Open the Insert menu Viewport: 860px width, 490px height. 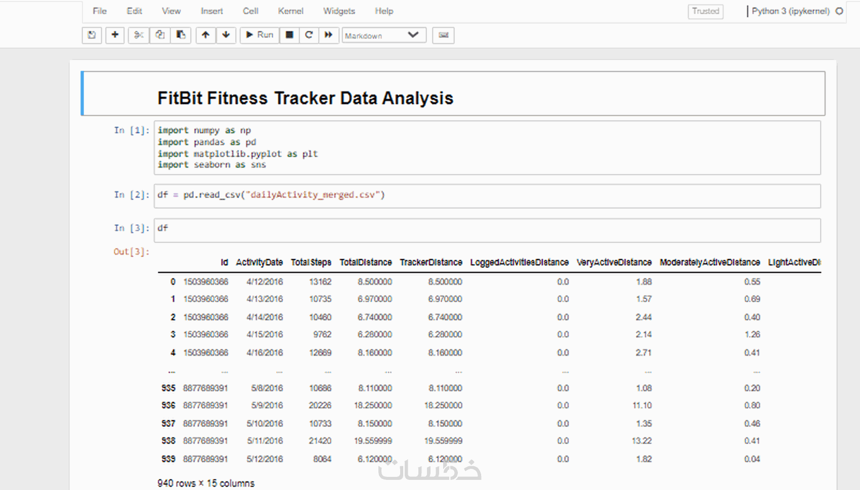211,11
